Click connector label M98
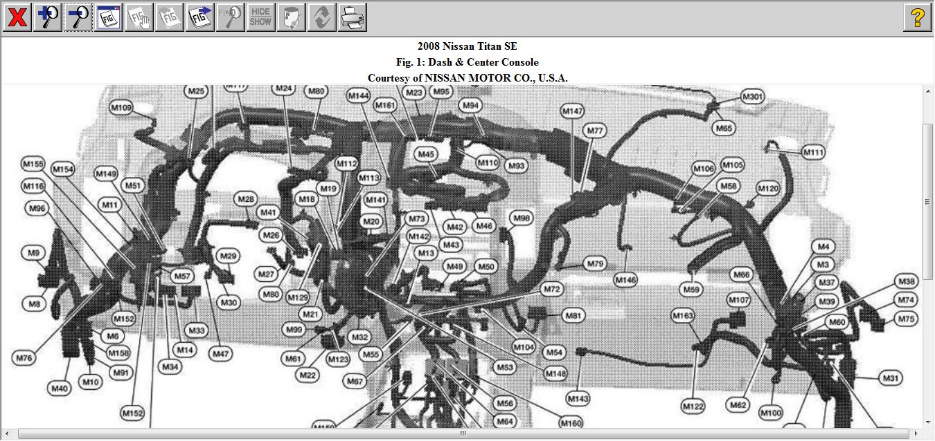 click(522, 218)
